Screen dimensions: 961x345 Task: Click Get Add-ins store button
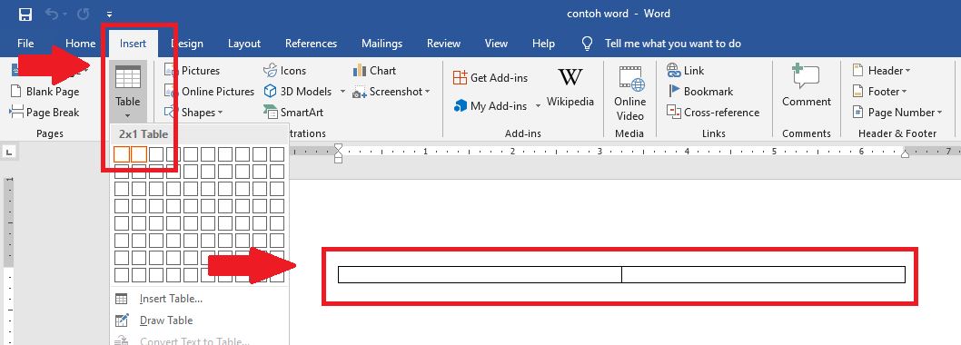(x=490, y=78)
